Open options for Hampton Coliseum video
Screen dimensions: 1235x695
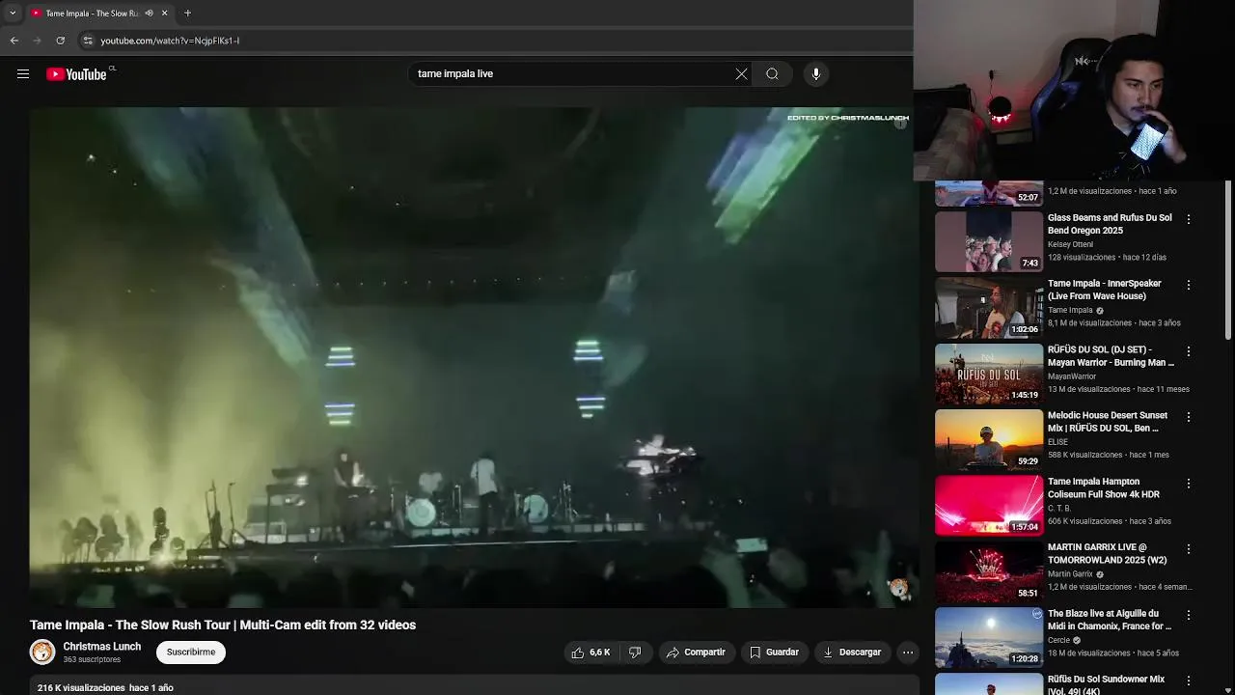1189,484
